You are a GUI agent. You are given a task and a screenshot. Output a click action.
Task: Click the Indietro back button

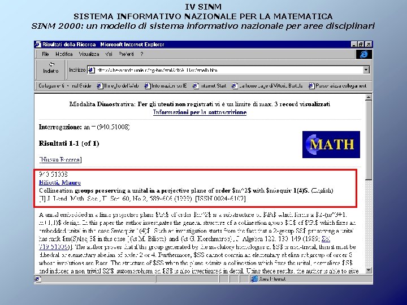pos(51,68)
